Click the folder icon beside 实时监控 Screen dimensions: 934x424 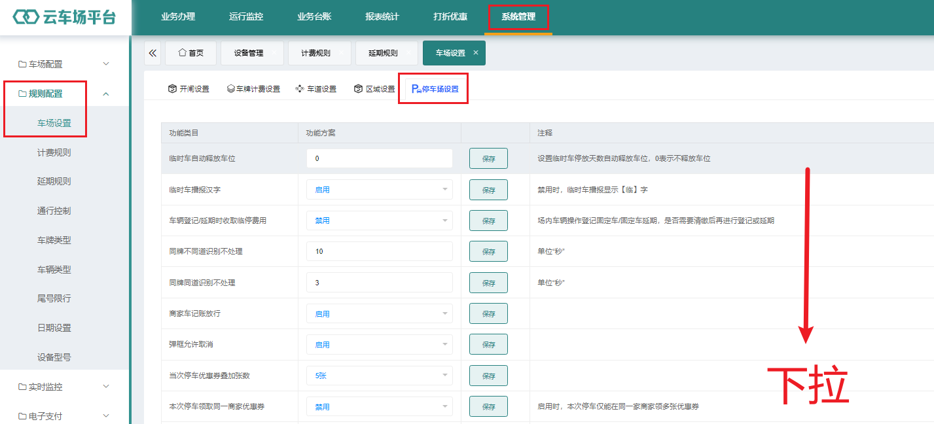pos(22,387)
